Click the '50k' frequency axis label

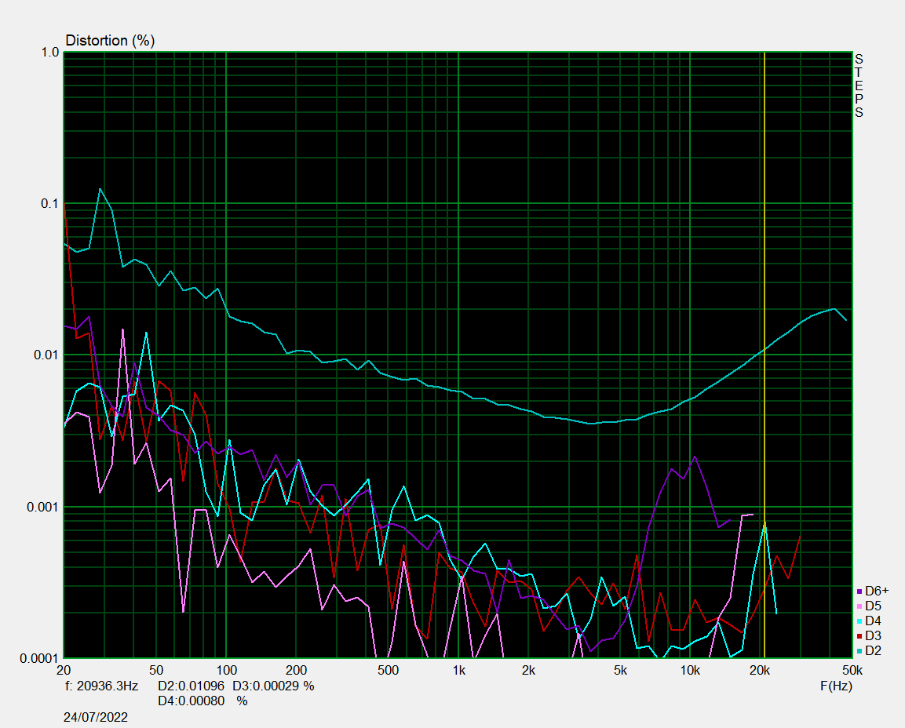(852, 670)
